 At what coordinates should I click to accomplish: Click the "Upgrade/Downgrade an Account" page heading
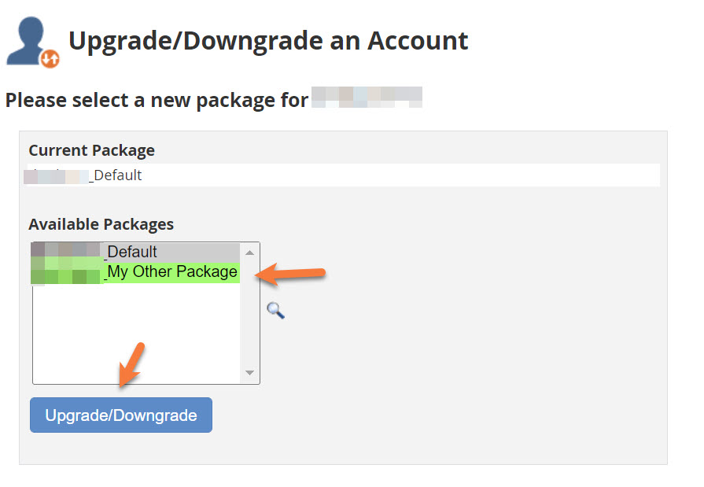[x=268, y=40]
